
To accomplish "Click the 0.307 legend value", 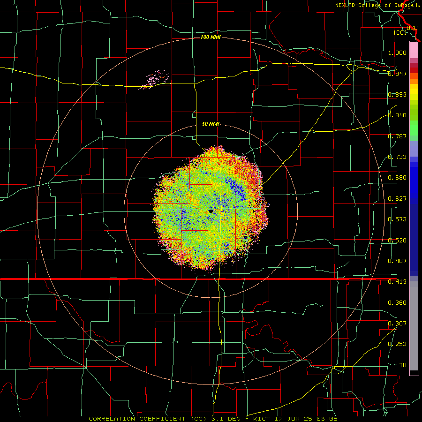I will tap(397, 324).
